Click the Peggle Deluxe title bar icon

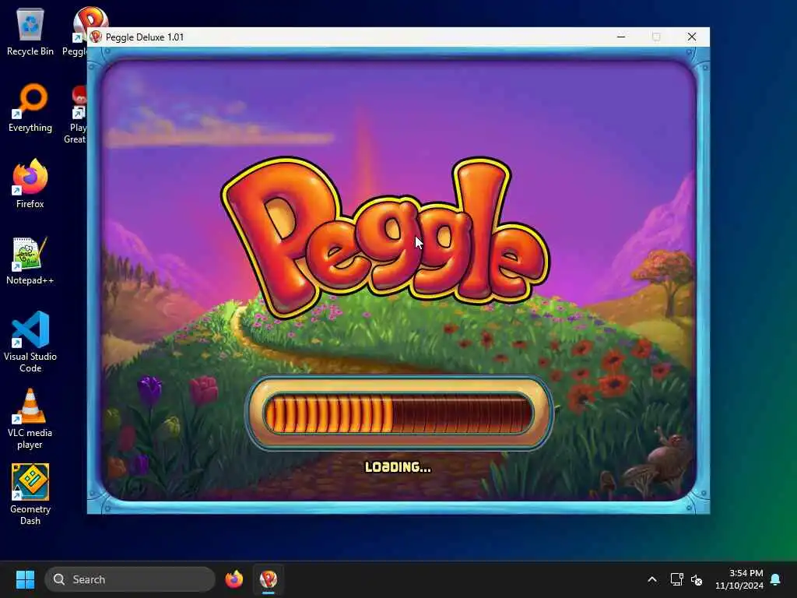pyautogui.click(x=96, y=37)
